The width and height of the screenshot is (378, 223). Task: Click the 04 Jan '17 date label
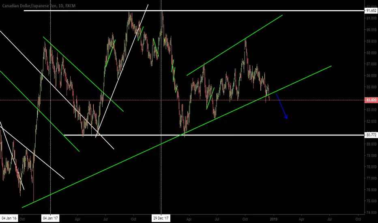50,219
